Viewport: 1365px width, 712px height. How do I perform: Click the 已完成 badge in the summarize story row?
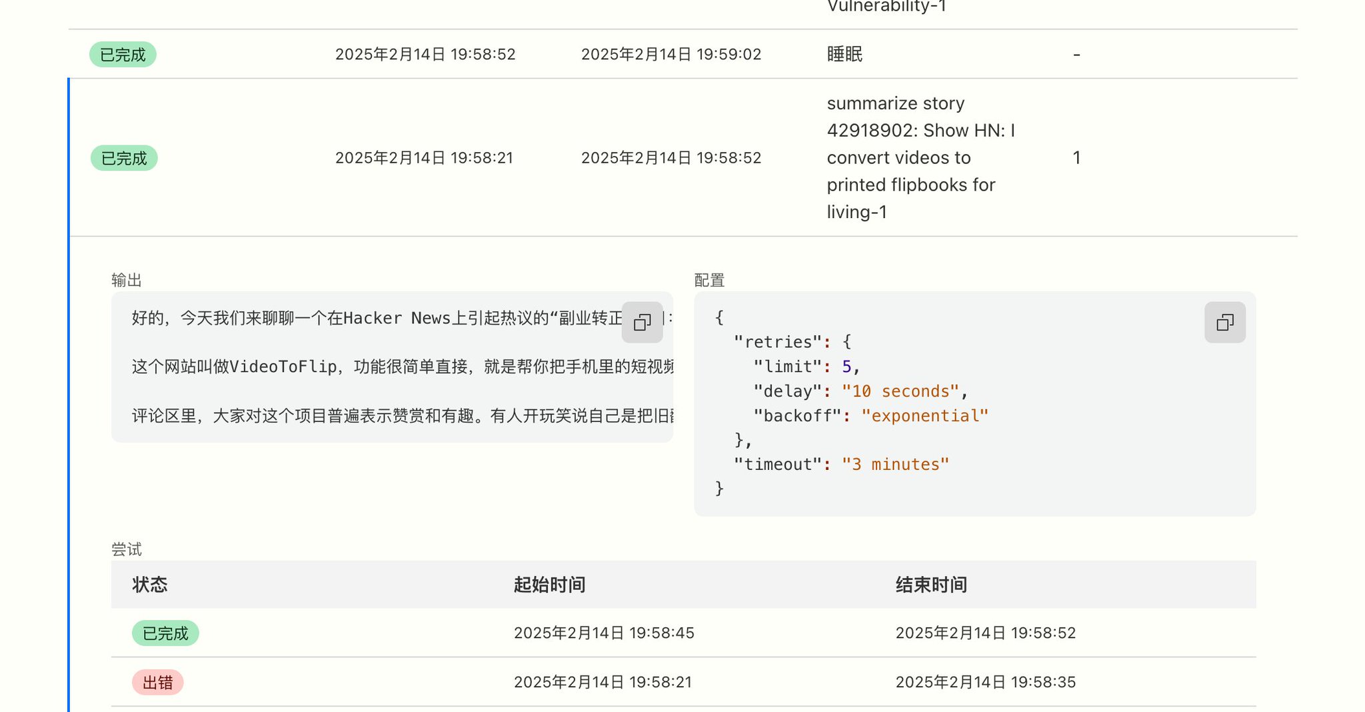click(124, 158)
